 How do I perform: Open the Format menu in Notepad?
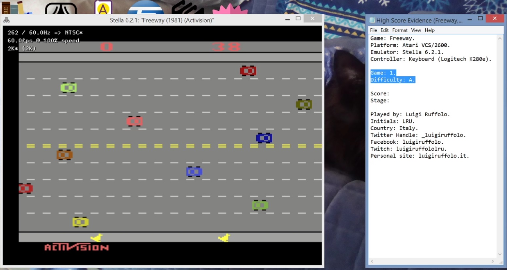pyautogui.click(x=400, y=30)
